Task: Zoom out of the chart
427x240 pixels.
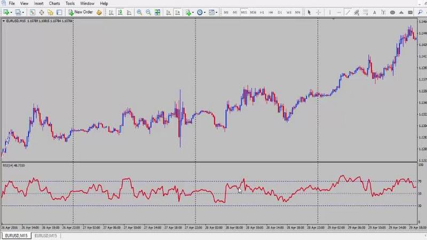Action: pyautogui.click(x=148, y=12)
